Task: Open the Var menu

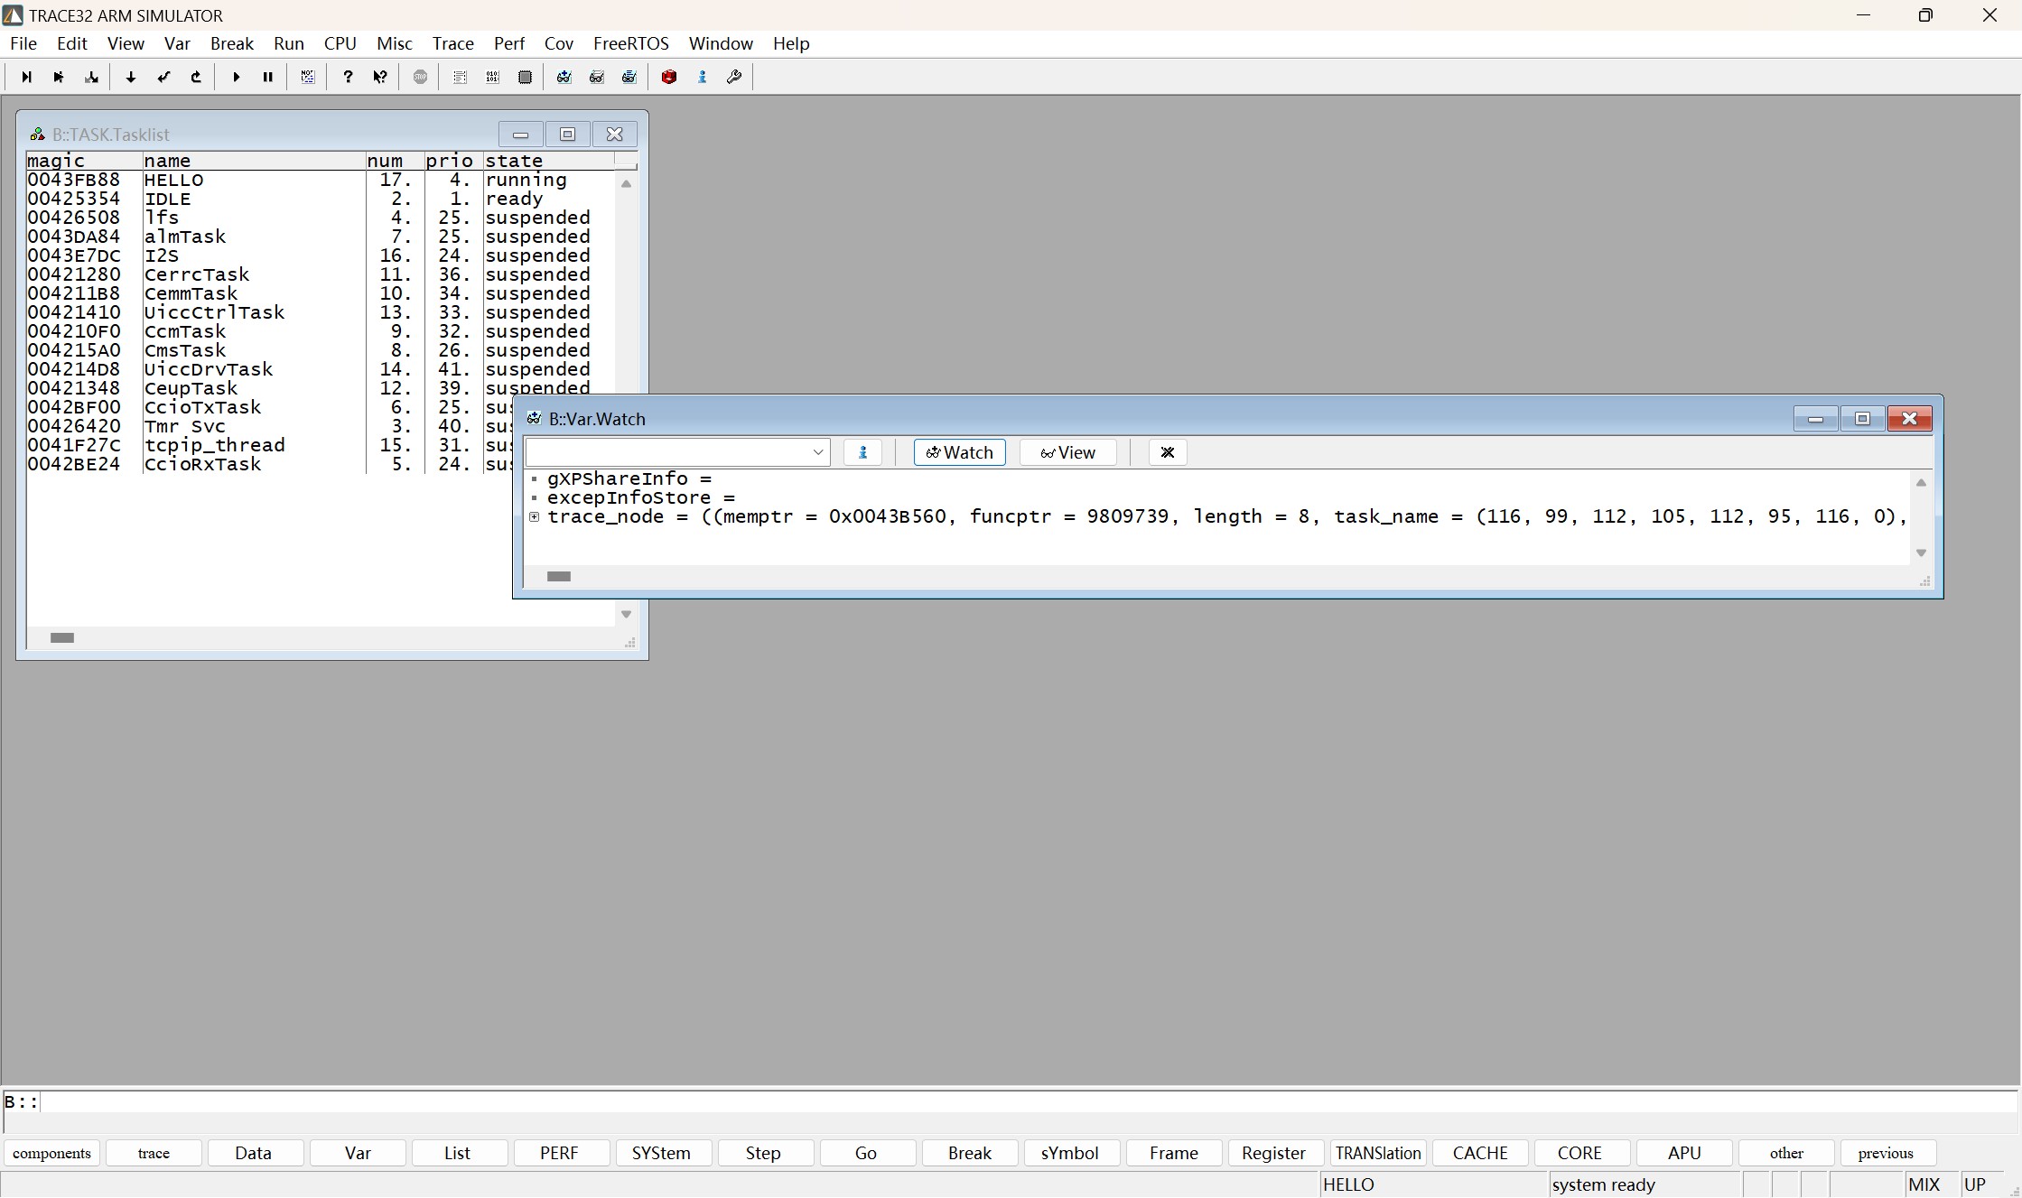Action: (x=177, y=43)
